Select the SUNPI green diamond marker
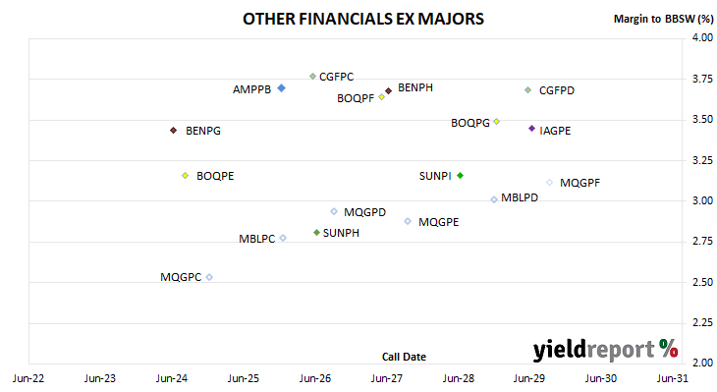The image size is (717, 392). pyautogui.click(x=461, y=176)
